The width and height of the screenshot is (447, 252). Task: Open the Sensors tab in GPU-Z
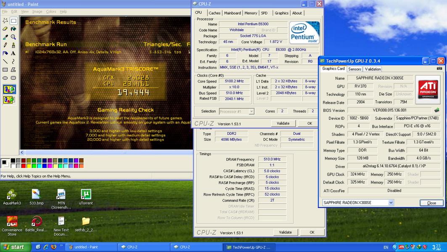click(x=354, y=69)
